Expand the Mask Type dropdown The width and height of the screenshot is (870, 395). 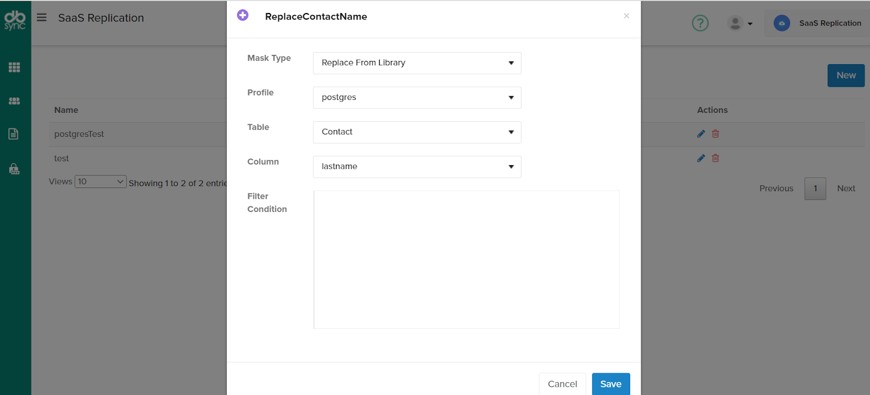(417, 63)
